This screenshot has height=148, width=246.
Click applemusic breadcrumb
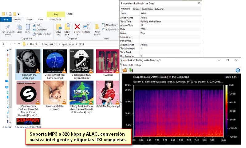click(68, 44)
